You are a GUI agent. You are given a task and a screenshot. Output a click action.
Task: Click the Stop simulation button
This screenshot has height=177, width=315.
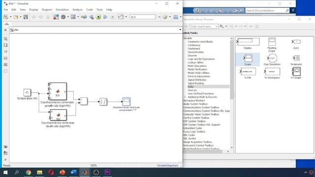[113, 17]
